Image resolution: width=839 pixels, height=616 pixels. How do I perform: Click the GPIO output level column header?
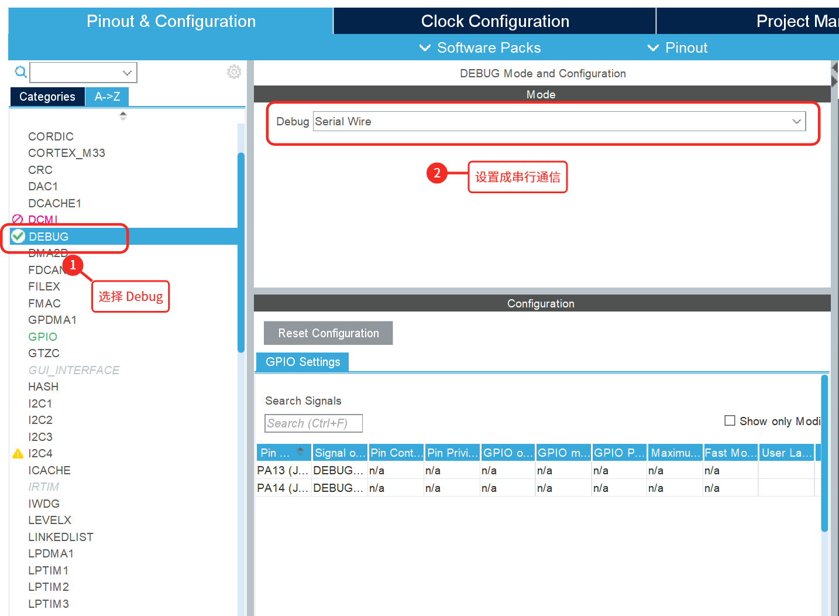pos(508,453)
